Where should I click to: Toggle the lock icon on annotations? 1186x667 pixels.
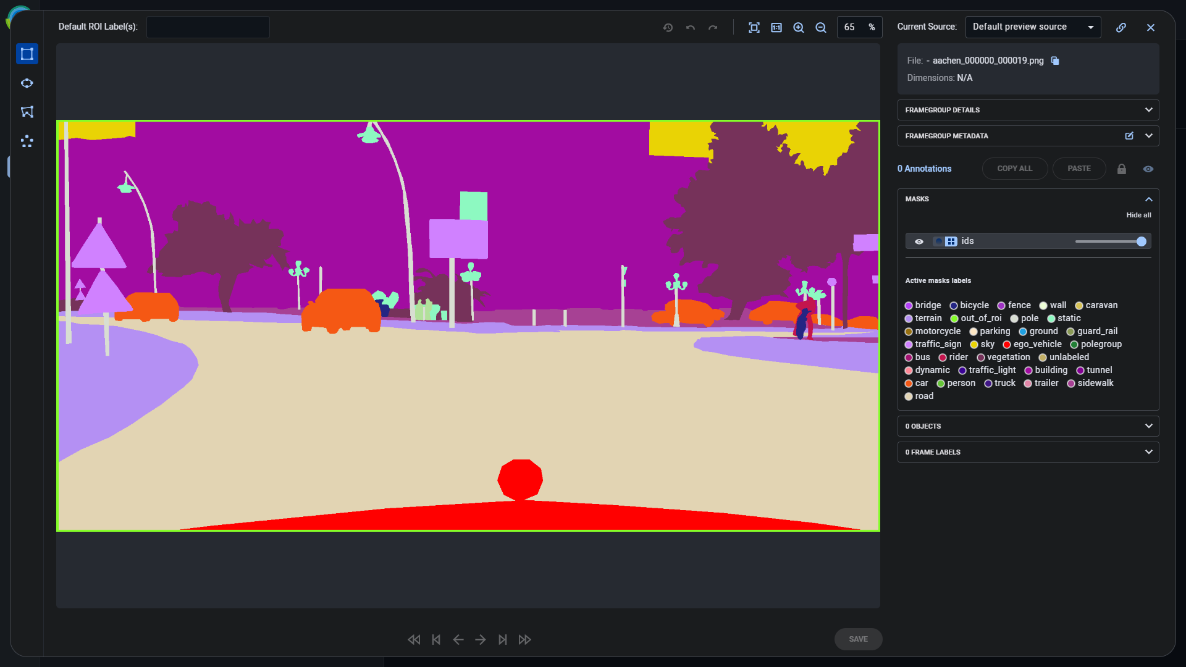click(x=1122, y=169)
